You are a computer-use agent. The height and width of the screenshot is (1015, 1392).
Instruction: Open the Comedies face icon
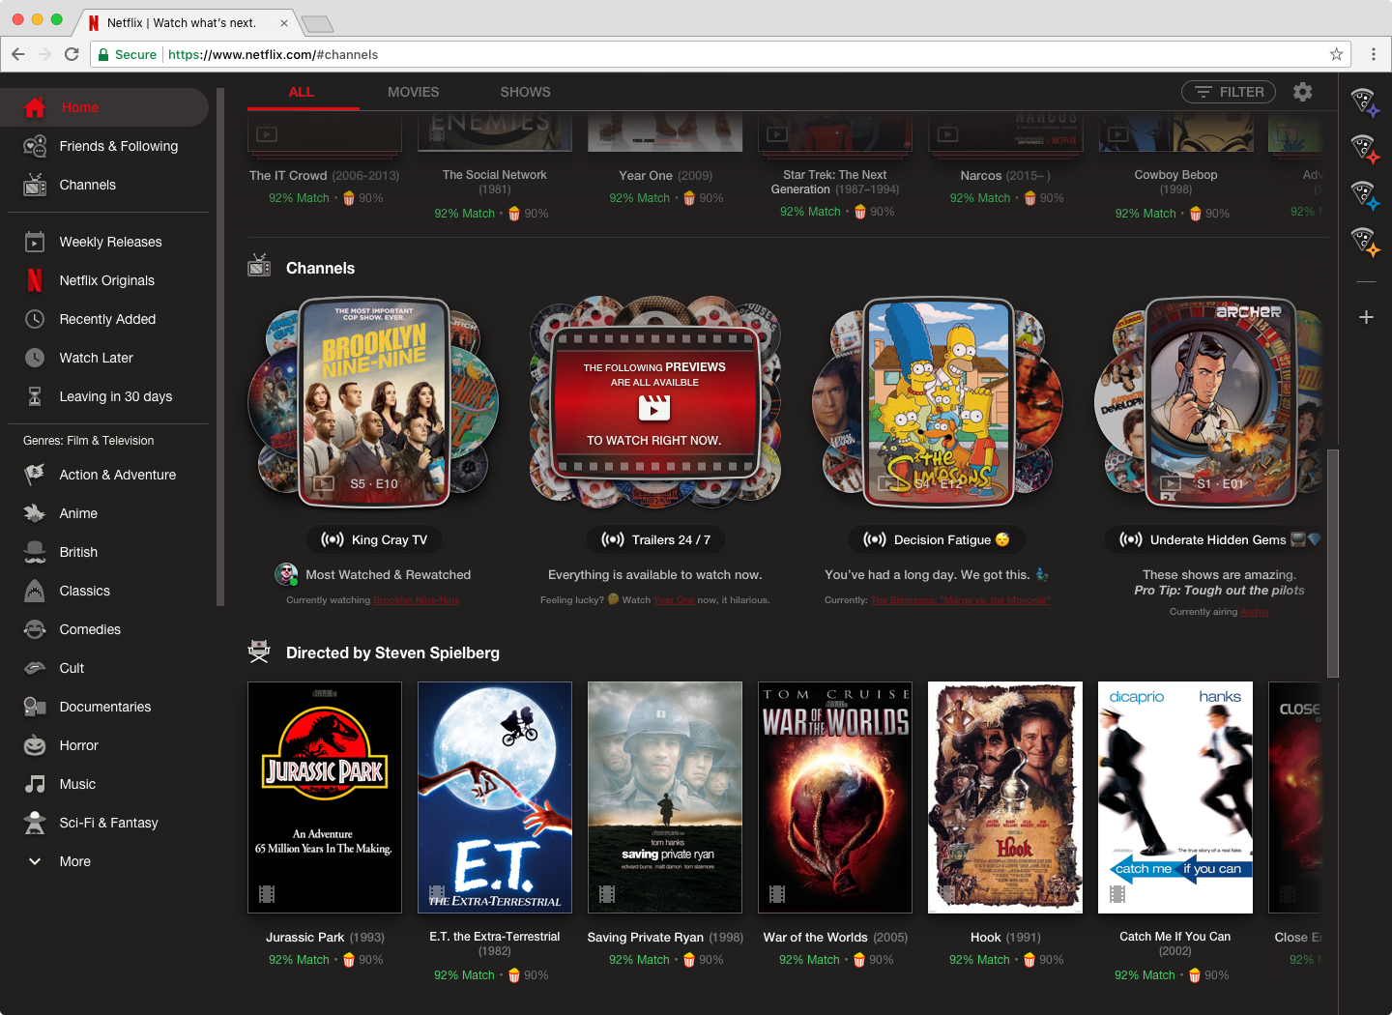pos(35,629)
